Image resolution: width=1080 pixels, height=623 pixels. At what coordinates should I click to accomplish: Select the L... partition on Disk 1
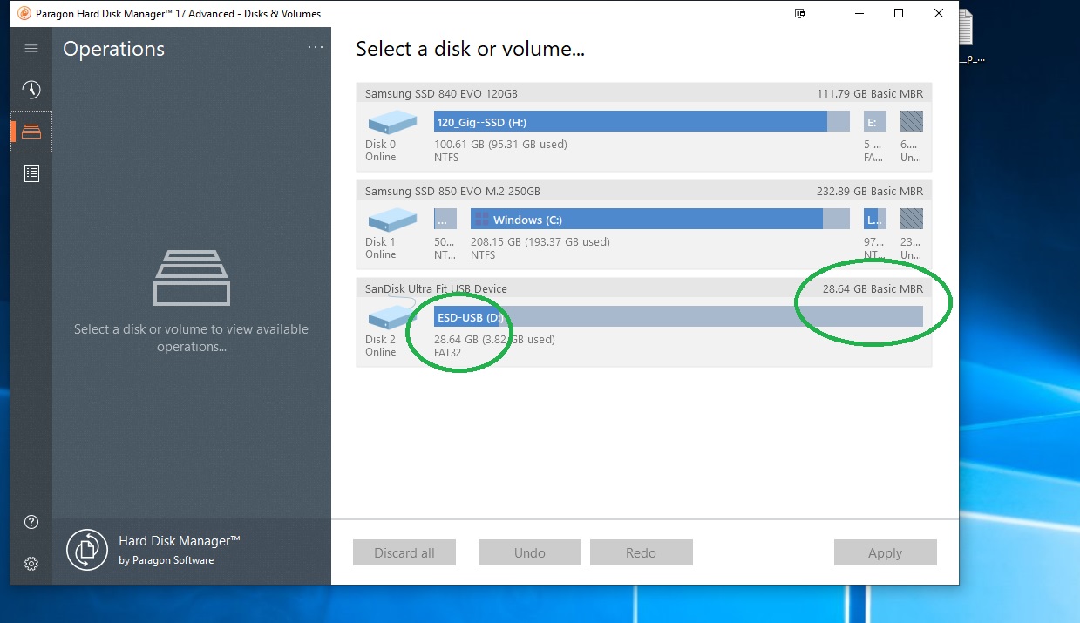pos(875,220)
